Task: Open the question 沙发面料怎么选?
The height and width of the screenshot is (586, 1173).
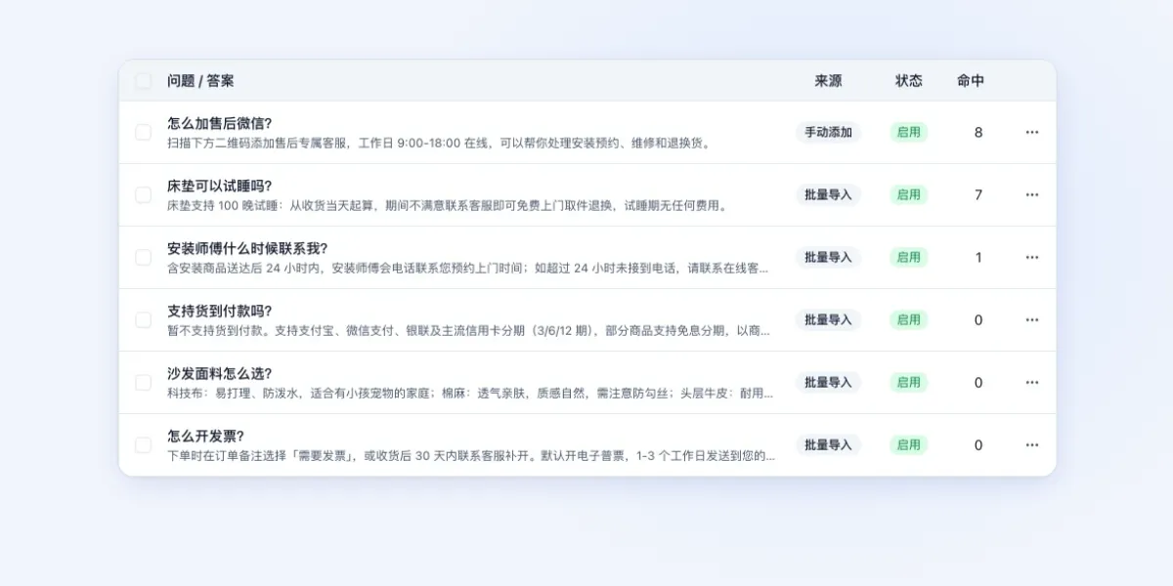Action: (x=220, y=373)
